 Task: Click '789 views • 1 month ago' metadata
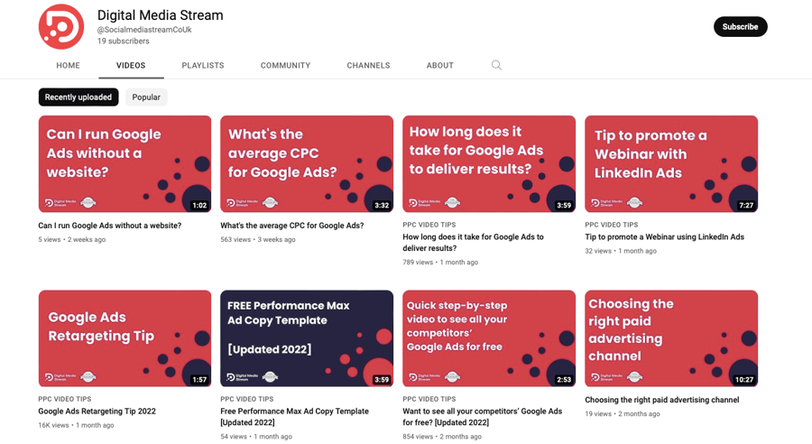(440, 262)
